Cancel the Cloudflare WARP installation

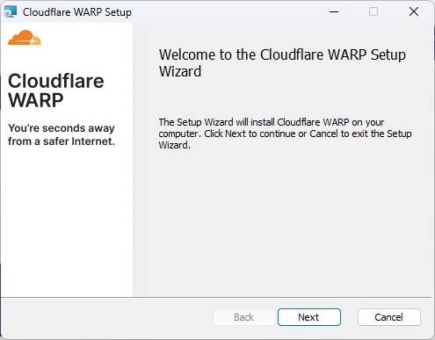tap(389, 317)
